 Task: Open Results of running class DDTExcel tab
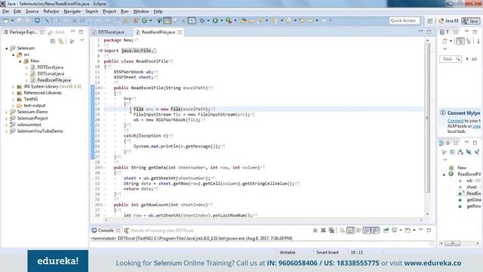[162, 230]
